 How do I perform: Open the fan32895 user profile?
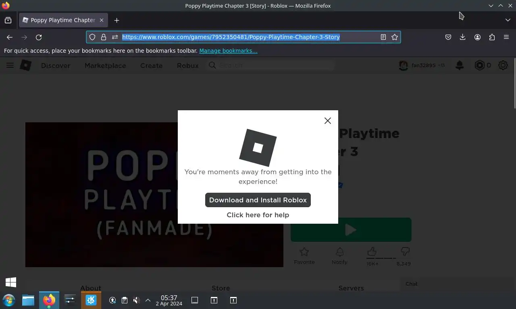422,65
